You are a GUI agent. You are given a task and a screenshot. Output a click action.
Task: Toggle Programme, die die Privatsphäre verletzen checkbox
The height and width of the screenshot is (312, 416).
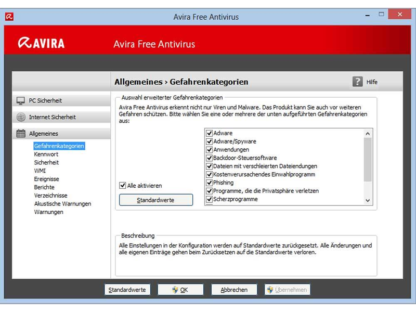tap(210, 191)
